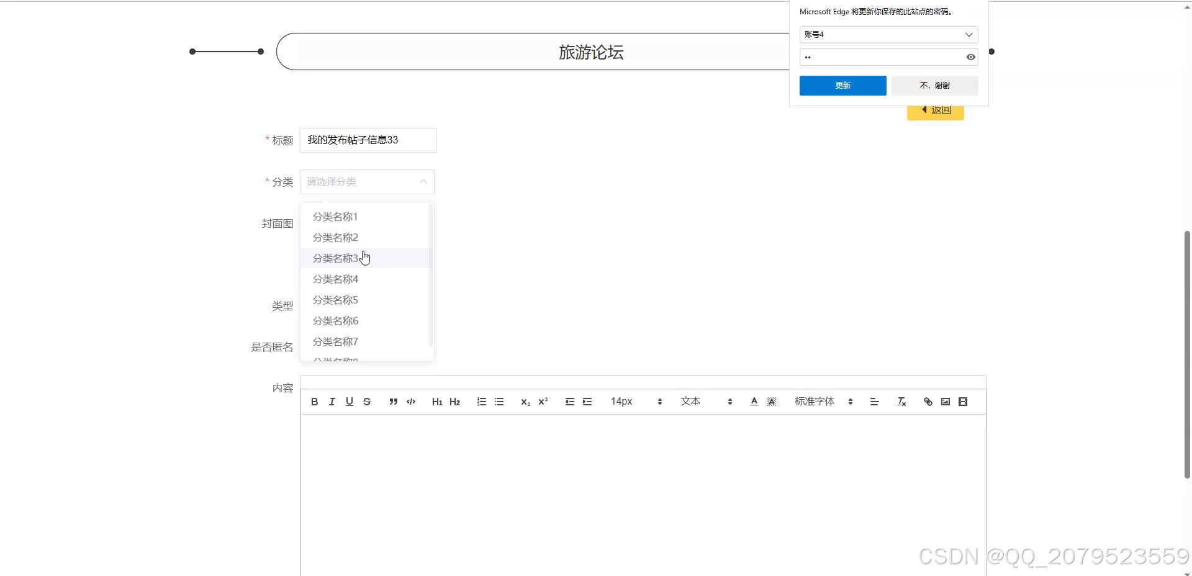The image size is (1192, 576).
Task: Decrease indent in editor
Action: [x=569, y=402]
